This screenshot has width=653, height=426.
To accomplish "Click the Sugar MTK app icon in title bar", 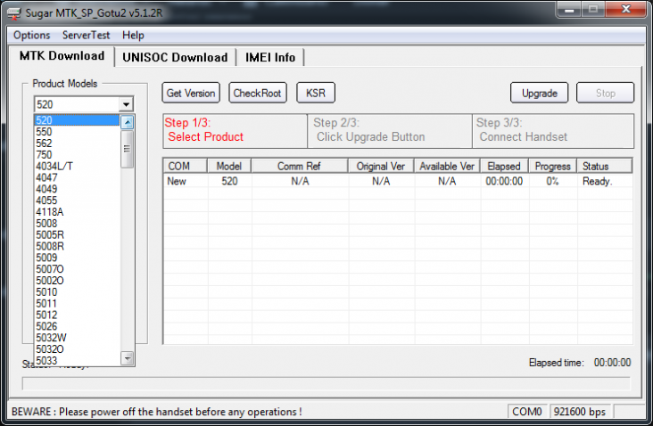I will [x=13, y=13].
